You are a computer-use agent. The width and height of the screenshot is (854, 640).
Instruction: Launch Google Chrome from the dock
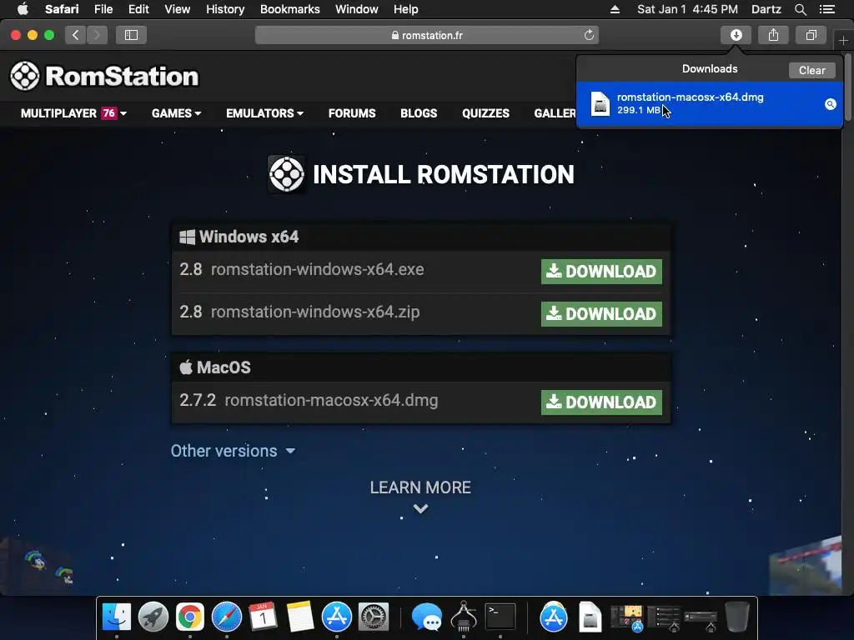(189, 617)
